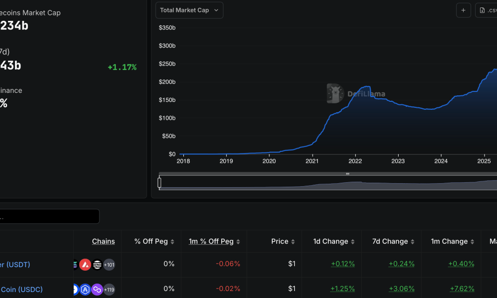497x298 pixels.
Task: Click the +101 extra chains badge
Action: 109,265
